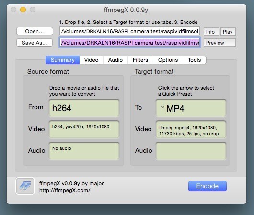
Task: Click the ffmpegX logo icon
Action: (x=25, y=186)
